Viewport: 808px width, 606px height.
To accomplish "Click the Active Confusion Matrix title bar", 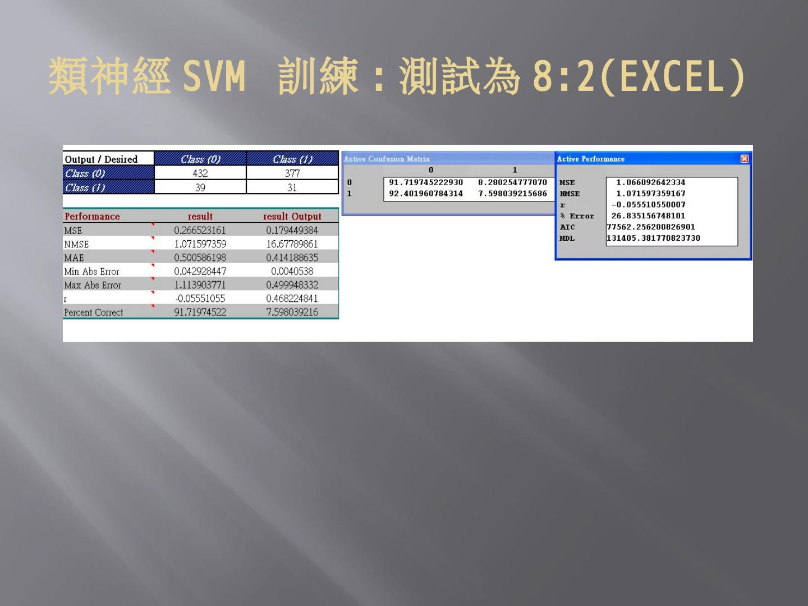I will (x=448, y=159).
